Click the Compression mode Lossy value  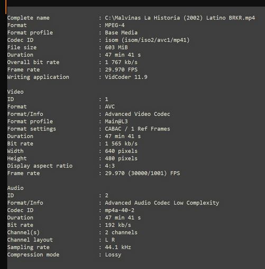113,255
